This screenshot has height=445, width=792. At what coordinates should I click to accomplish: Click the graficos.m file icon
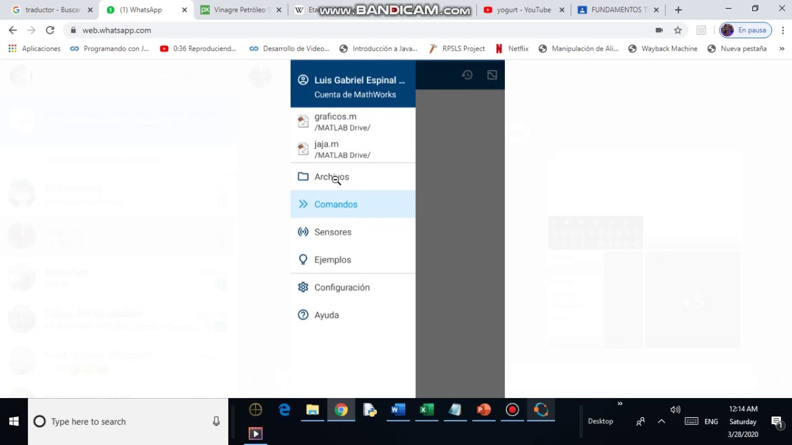pyautogui.click(x=303, y=122)
